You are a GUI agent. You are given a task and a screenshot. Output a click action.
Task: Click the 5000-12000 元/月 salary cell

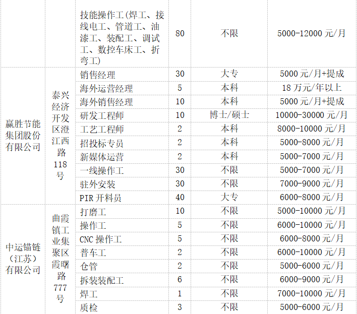(x=312, y=33)
